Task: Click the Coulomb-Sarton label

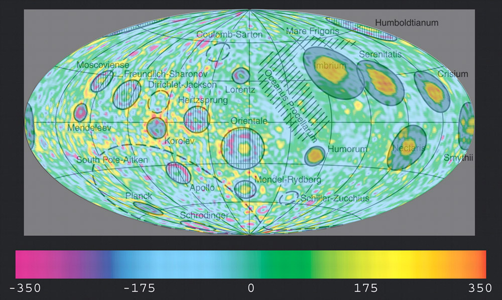Action: click(222, 35)
